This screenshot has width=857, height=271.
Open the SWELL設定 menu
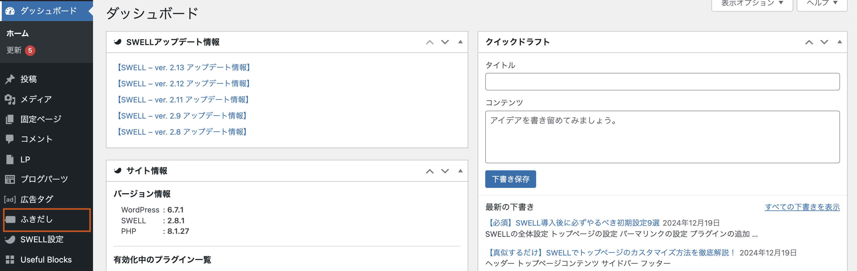(47, 239)
